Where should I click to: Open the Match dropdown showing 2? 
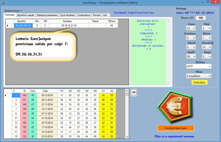tap(191, 47)
